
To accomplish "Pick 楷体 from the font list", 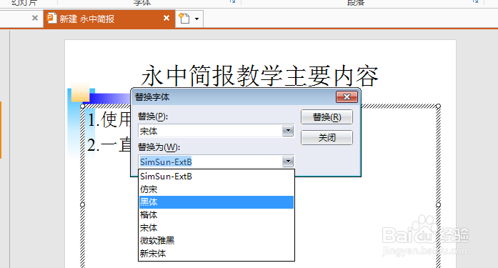I will [x=216, y=215].
